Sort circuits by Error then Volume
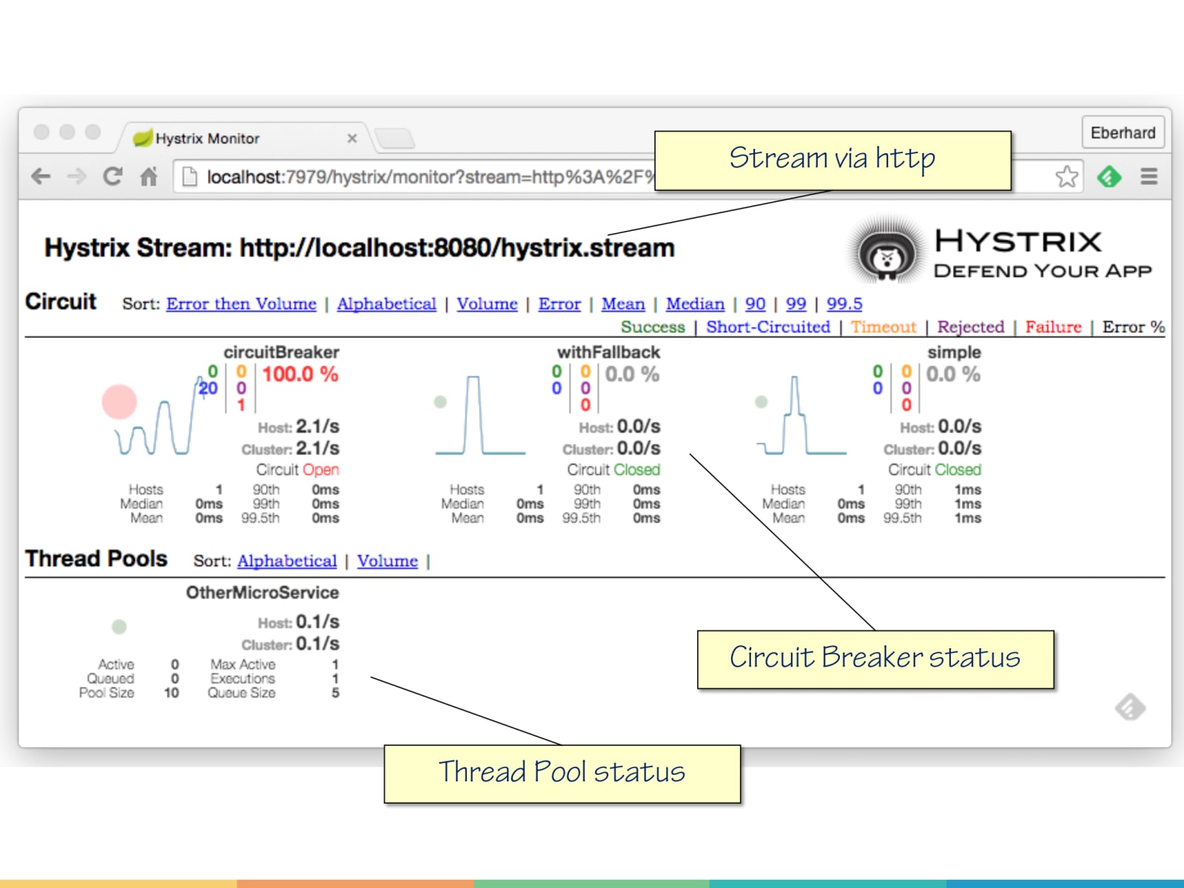Screen dimensions: 1184x888 coord(241,303)
